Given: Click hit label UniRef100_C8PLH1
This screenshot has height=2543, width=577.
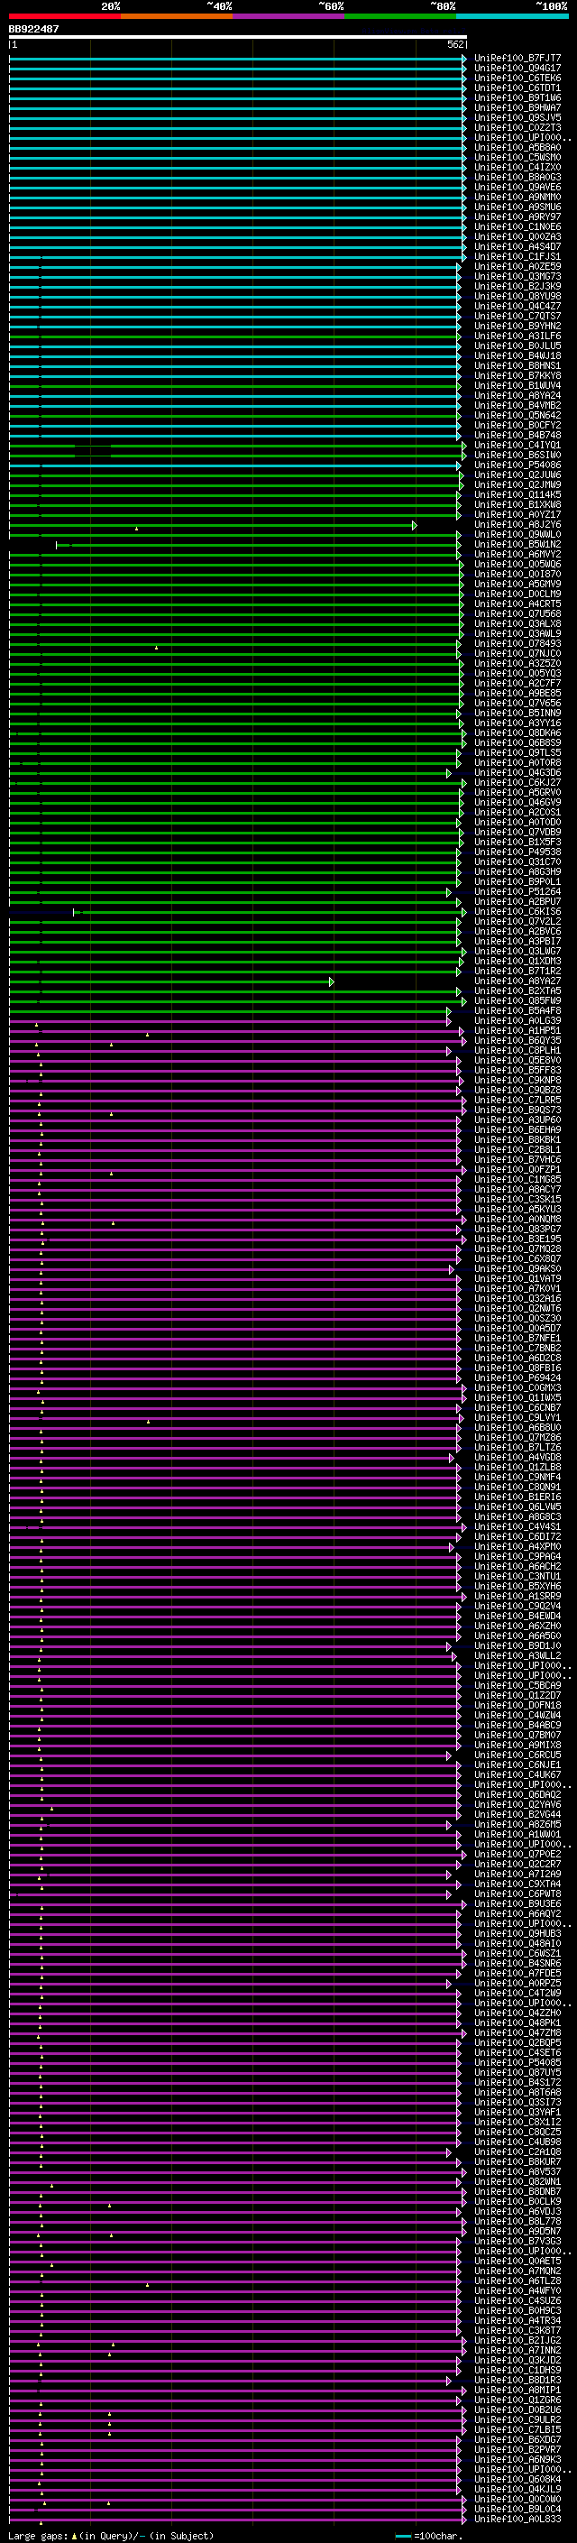Looking at the screenshot, I should pos(517,1050).
